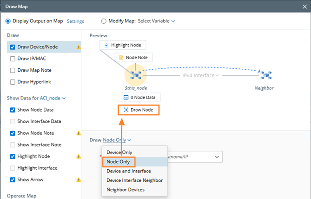311x199 pixels.
Task: Click warning icon beside Highlight Node
Action: 79,156
